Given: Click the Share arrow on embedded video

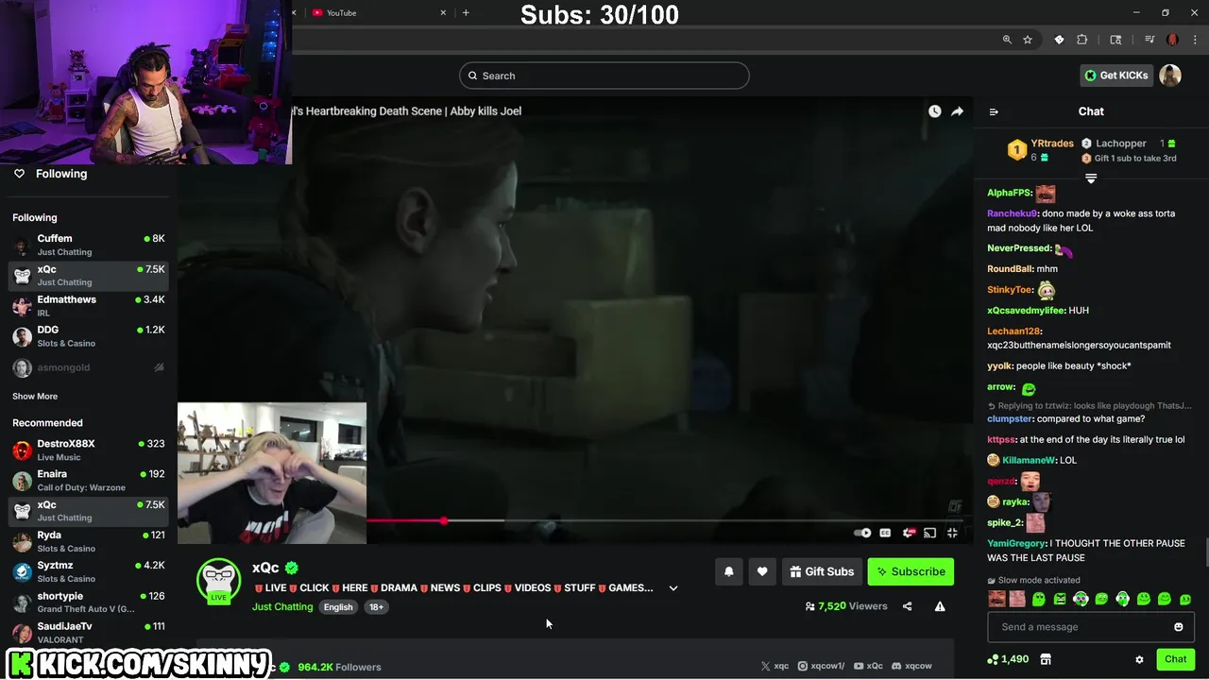Looking at the screenshot, I should click(957, 110).
